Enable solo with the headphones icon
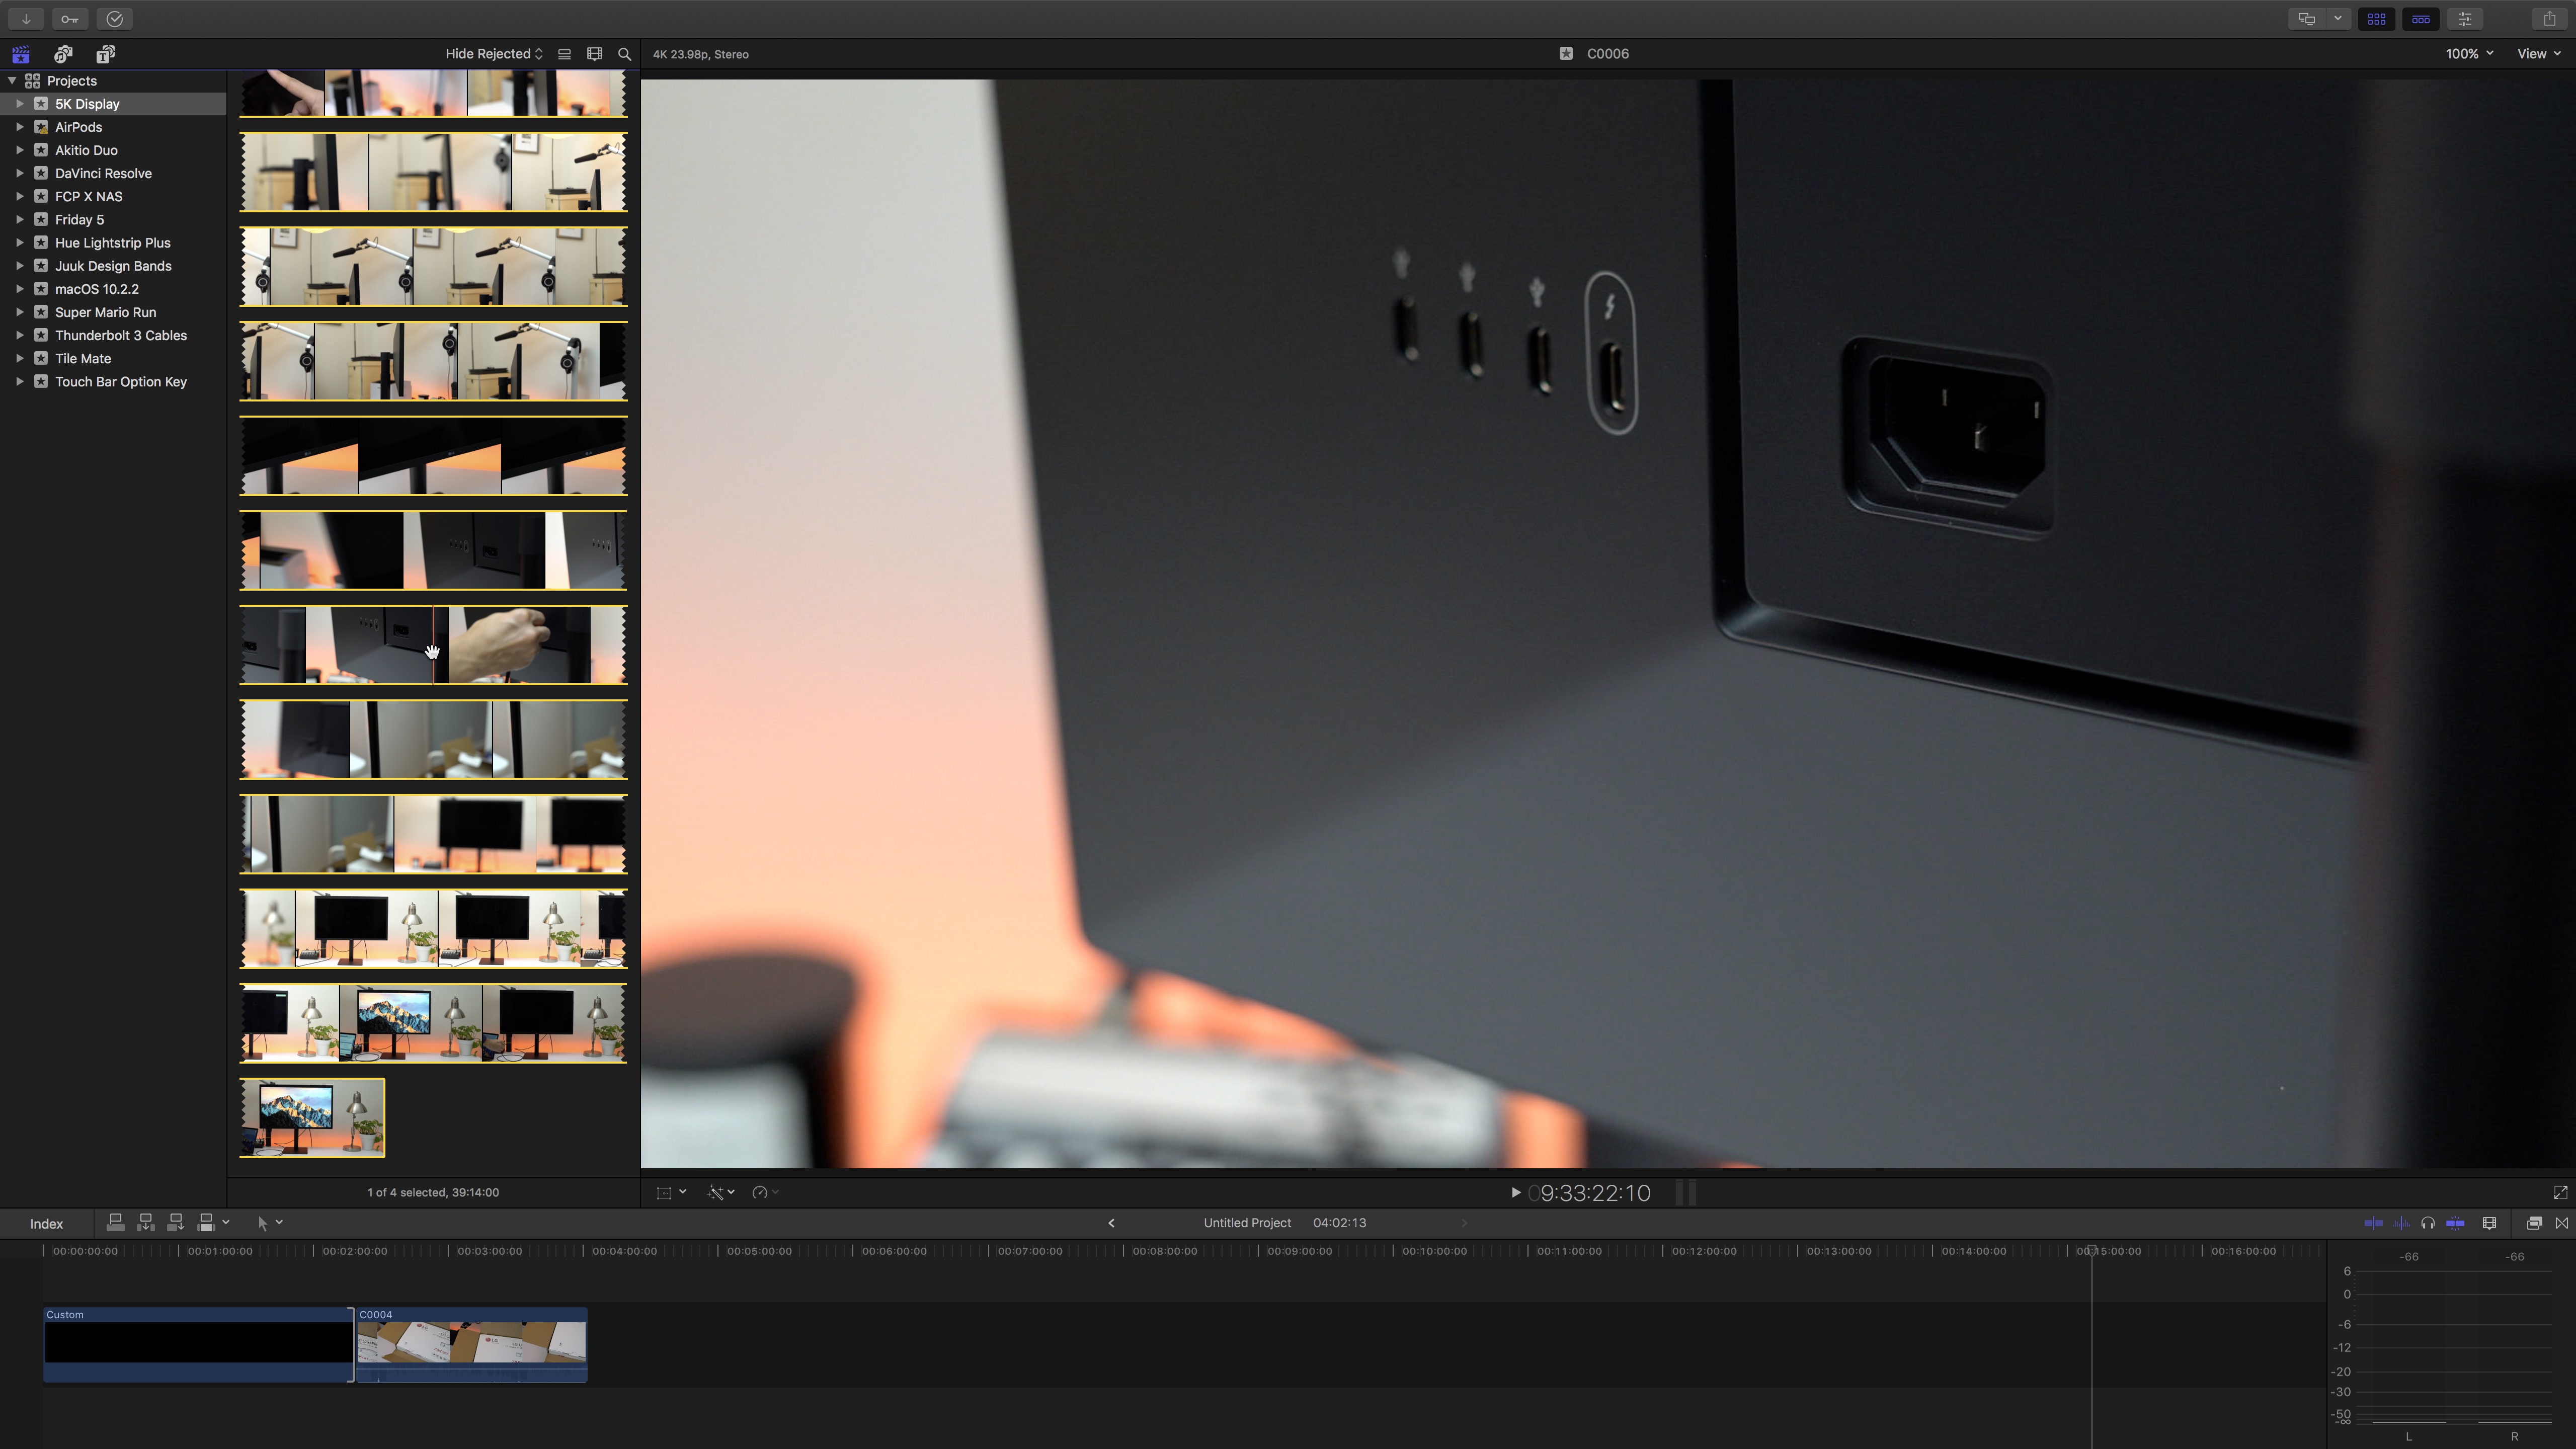Viewport: 2576px width, 1449px height. pyautogui.click(x=2427, y=1222)
